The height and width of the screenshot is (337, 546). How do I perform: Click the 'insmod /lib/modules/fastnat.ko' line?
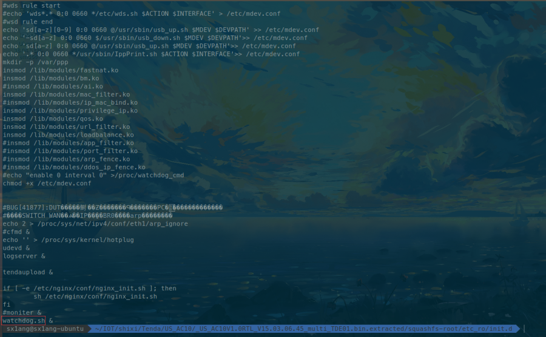(x=60, y=70)
